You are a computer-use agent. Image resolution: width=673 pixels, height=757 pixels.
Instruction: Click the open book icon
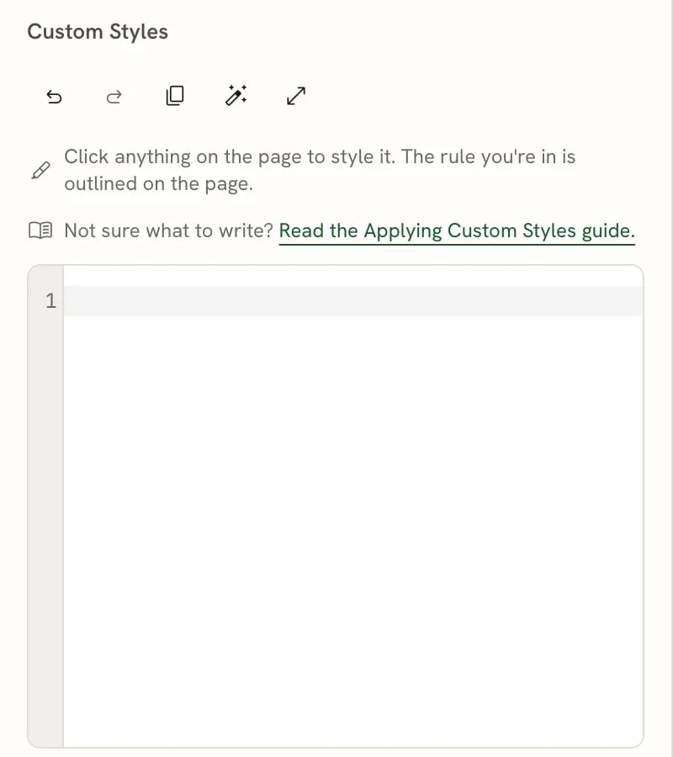point(40,230)
